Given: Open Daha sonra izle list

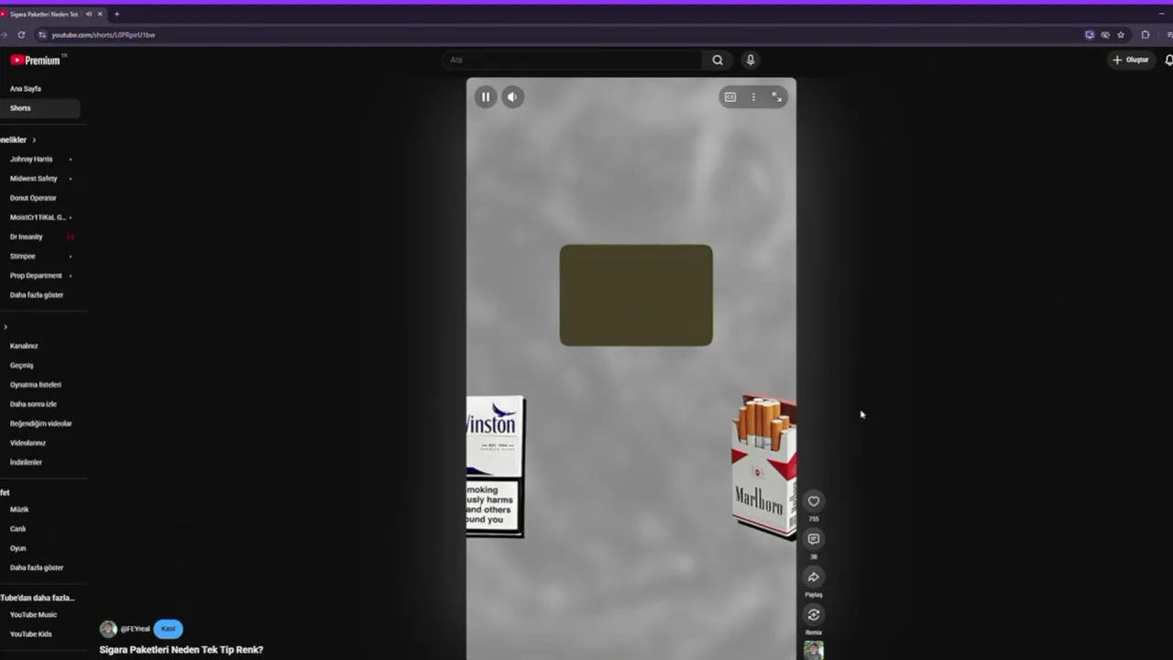Looking at the screenshot, I should [x=33, y=404].
